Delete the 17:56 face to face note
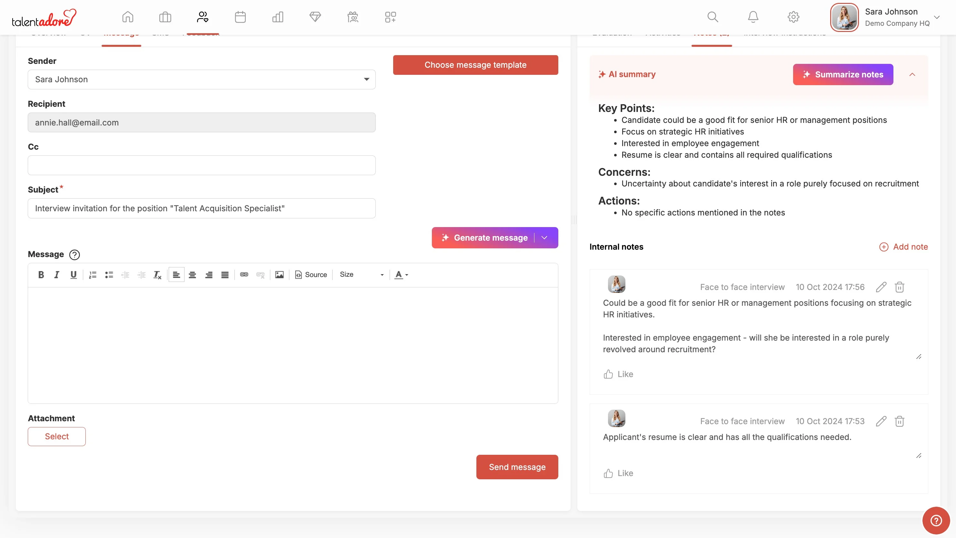 click(900, 287)
